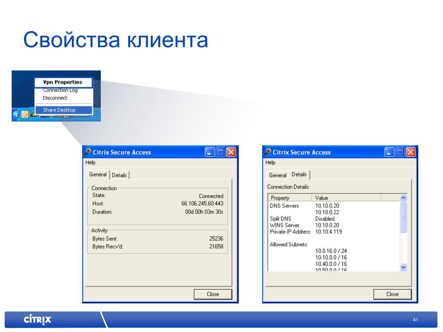Click Private IP value 10.10.4.119
443x332 pixels.
click(x=329, y=232)
